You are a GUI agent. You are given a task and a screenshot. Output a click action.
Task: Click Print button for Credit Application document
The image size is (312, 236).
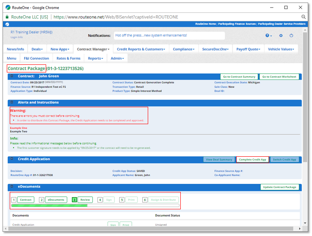point(126,225)
